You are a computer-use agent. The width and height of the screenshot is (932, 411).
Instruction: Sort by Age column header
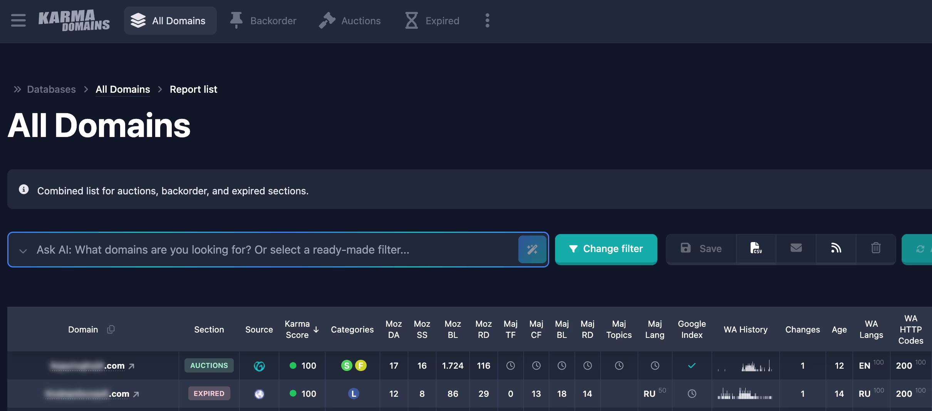(x=839, y=329)
